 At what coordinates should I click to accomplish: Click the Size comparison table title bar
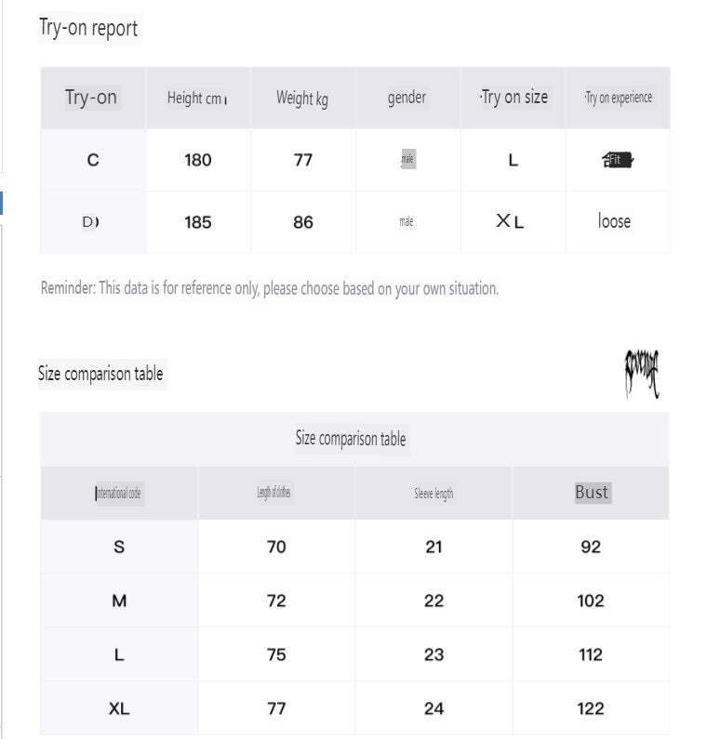coord(351,439)
